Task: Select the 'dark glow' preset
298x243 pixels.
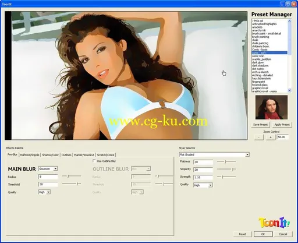Action: pyautogui.click(x=258, y=62)
